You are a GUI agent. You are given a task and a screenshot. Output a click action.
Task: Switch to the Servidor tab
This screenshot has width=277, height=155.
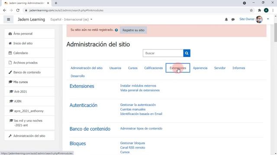tap(220, 68)
